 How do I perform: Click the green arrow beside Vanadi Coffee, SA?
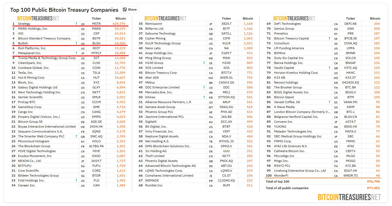point(329,102)
